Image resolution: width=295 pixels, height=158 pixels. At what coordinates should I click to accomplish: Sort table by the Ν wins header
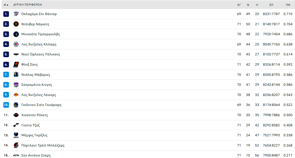pos(248,5)
